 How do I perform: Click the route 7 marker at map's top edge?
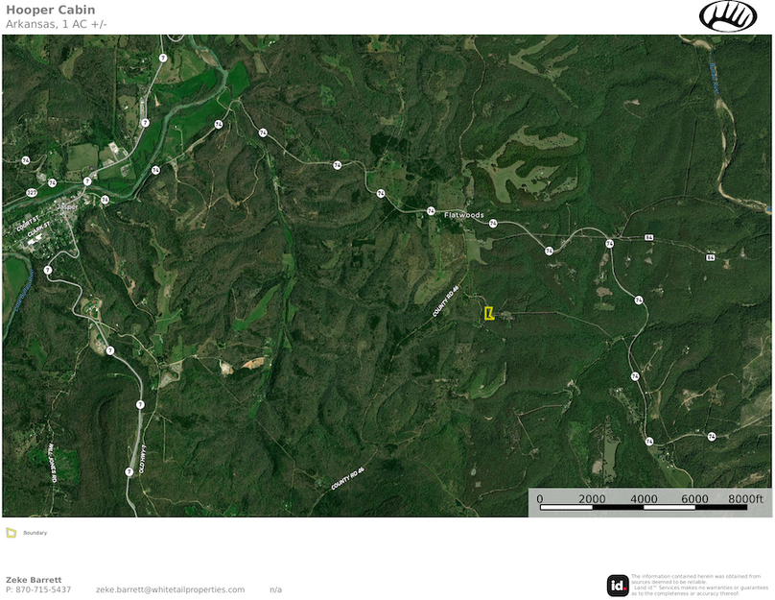[163, 59]
